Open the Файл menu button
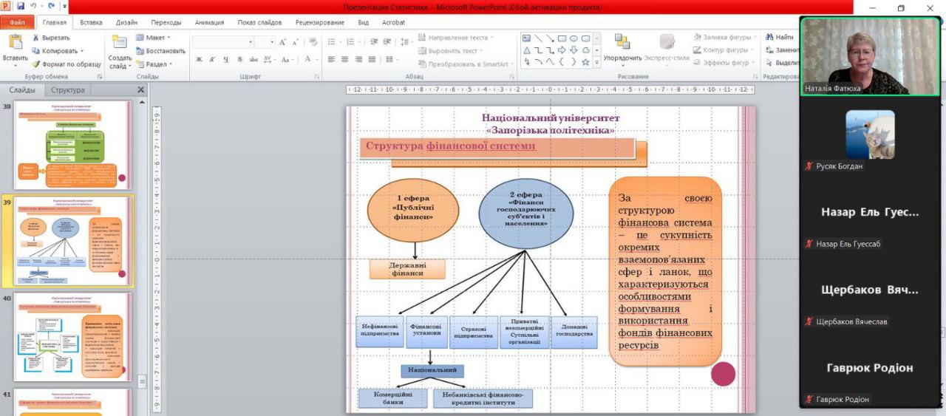Screen dimensions: 946x416 16,22
